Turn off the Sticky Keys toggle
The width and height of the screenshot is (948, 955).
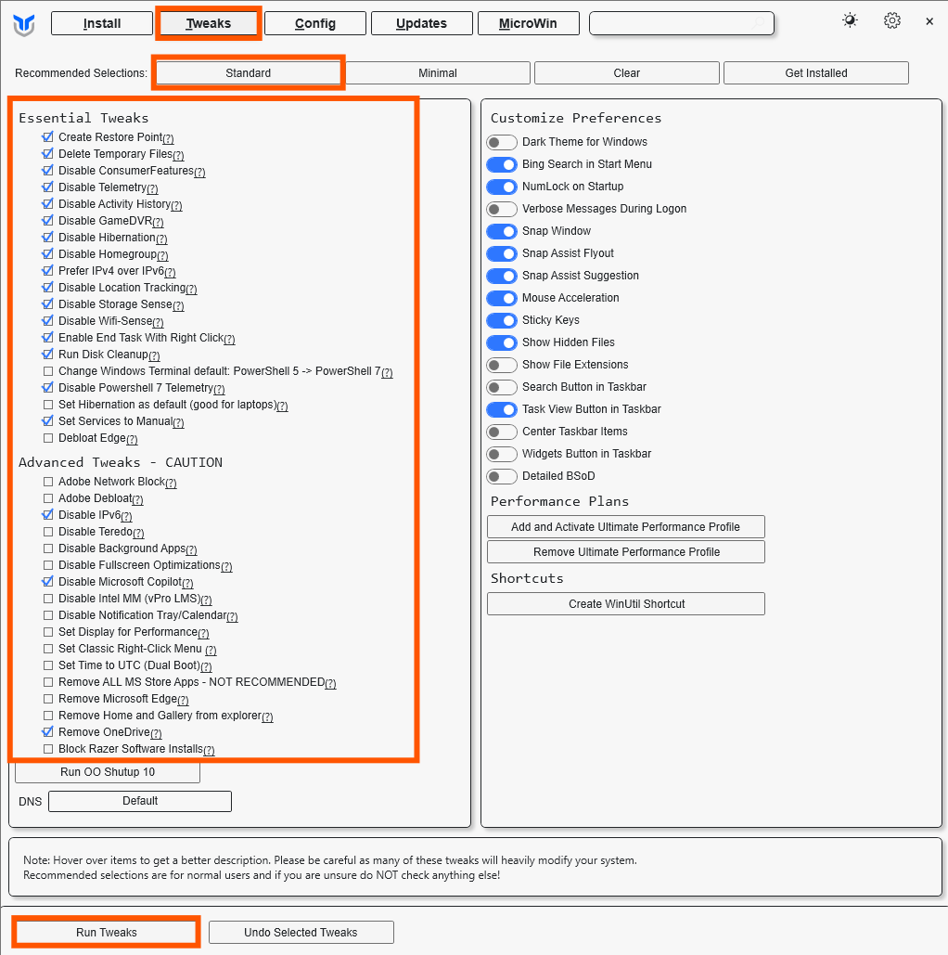pos(502,320)
